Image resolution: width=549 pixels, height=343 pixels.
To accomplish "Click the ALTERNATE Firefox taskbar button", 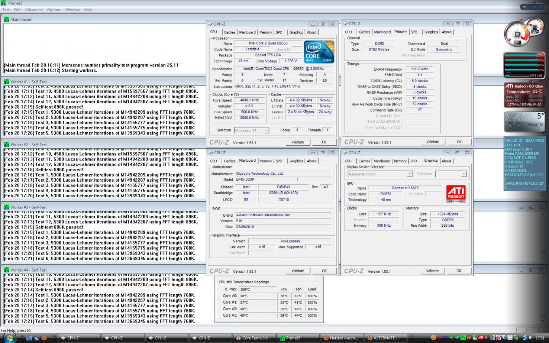I will [x=386, y=338].
